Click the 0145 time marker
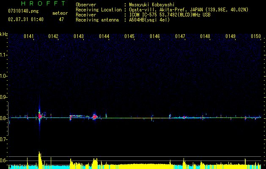This screenshot has height=169, width=266. tap(129, 36)
